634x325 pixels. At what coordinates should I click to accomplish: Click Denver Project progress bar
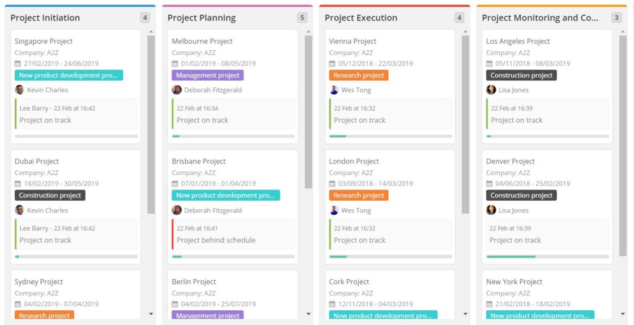[547, 256]
